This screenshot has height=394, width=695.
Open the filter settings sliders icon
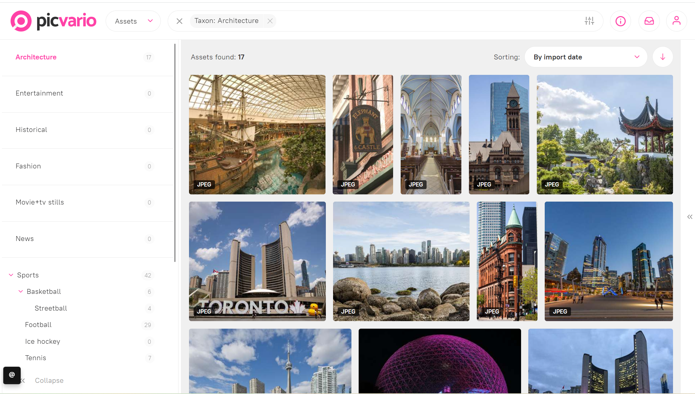tap(589, 21)
